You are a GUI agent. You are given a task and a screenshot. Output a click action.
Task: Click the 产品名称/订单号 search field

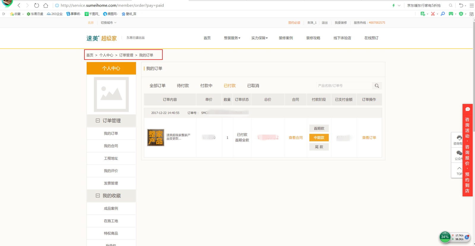(344, 86)
